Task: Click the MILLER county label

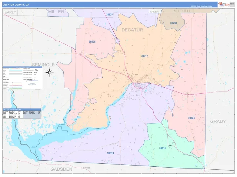Action: 56,12
